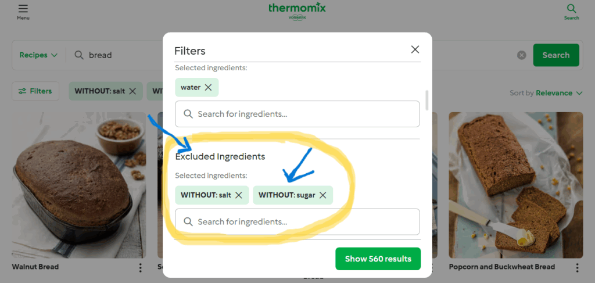This screenshot has width=595, height=283.
Task: Show 560 results
Action: pos(378,259)
